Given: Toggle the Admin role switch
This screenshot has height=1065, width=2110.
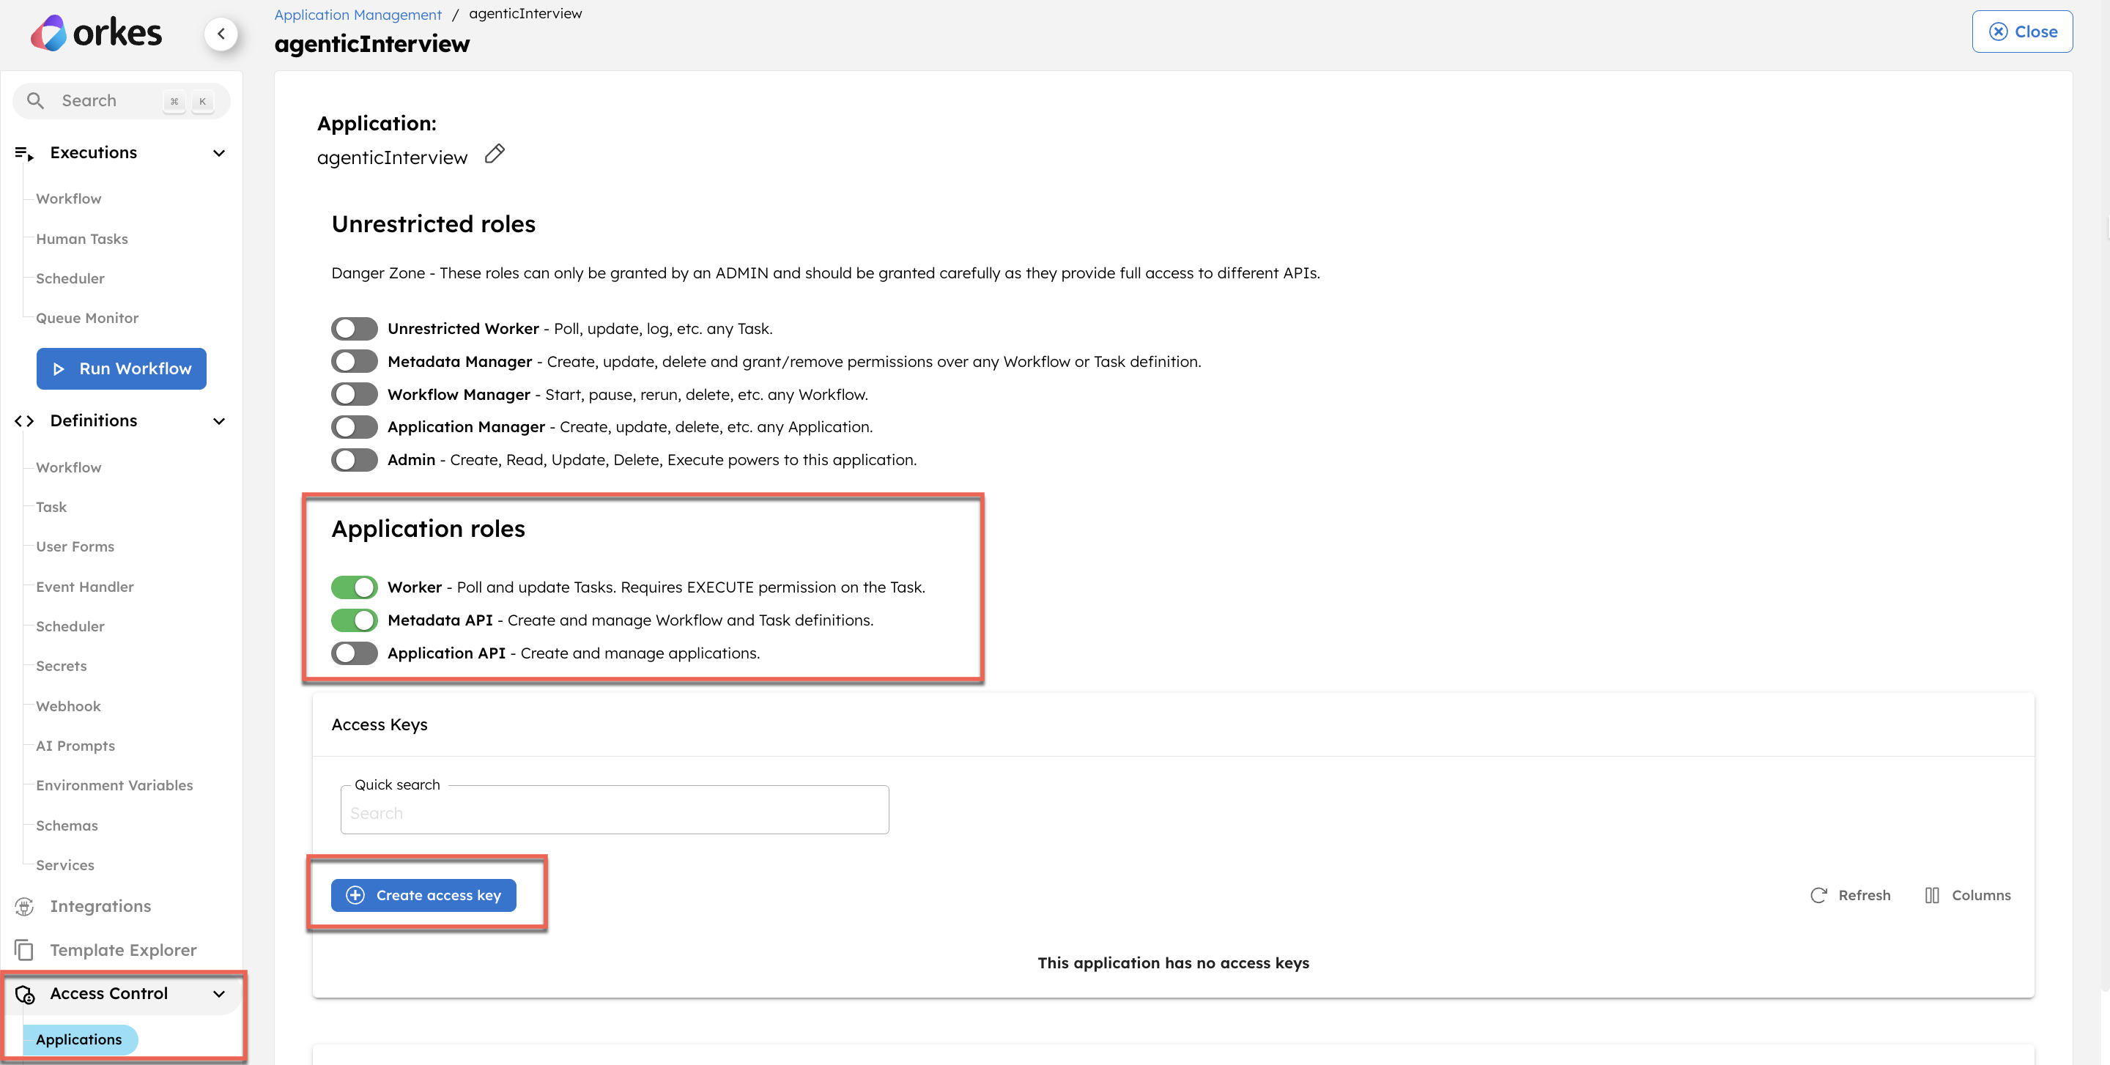Looking at the screenshot, I should tap(354, 460).
